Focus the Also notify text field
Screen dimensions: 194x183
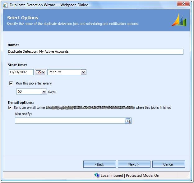click(70, 121)
